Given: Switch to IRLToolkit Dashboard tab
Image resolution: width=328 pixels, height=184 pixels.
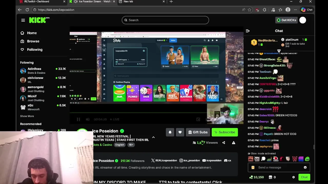Looking at the screenshot, I should coord(42,2).
